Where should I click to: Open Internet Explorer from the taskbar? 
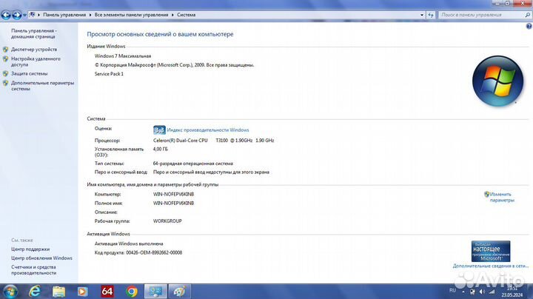click(x=36, y=292)
